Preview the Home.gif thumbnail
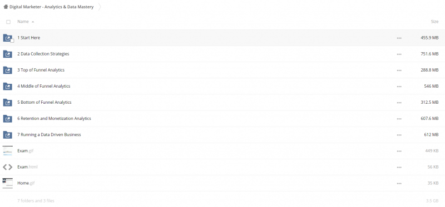445x207 pixels. click(7, 183)
